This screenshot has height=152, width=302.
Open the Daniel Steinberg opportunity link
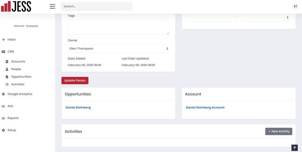[78, 107]
